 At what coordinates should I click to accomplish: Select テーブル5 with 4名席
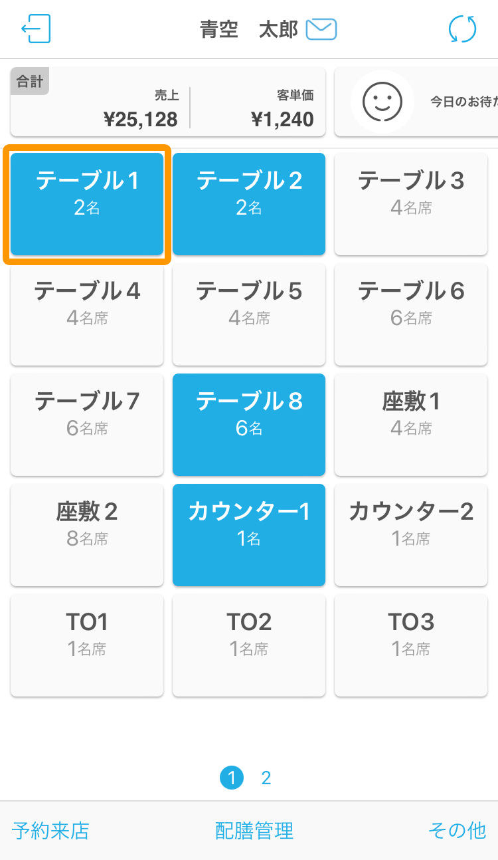click(249, 314)
